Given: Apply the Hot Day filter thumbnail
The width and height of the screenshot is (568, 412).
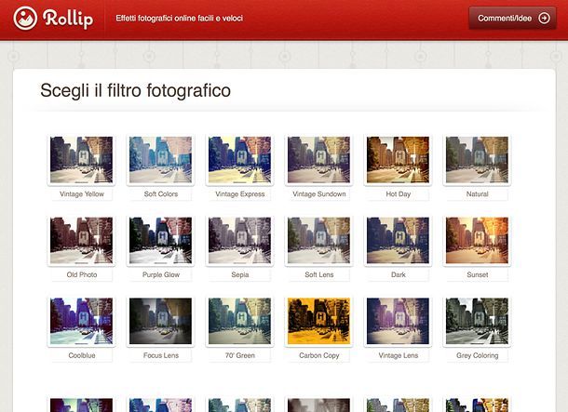Looking at the screenshot, I should (398, 160).
